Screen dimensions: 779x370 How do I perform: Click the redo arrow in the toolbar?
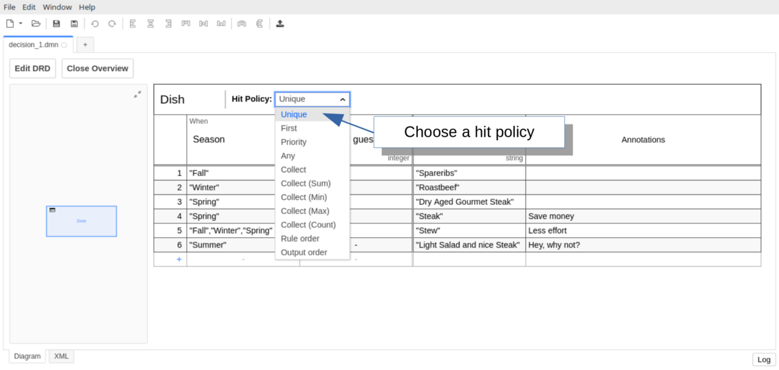coord(111,23)
